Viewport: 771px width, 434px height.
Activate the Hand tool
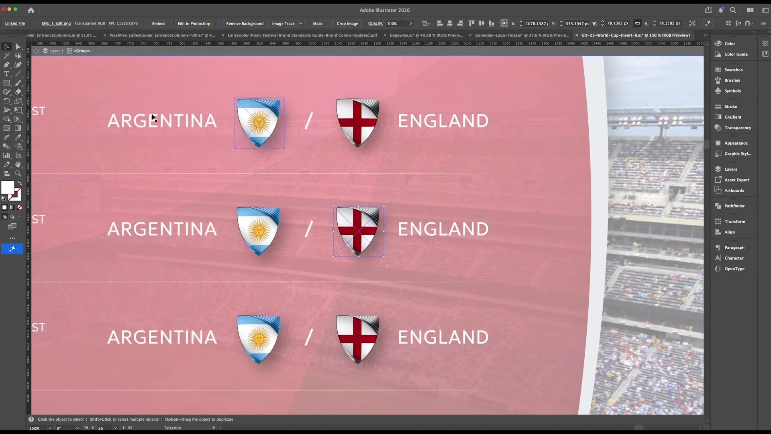pos(18,164)
